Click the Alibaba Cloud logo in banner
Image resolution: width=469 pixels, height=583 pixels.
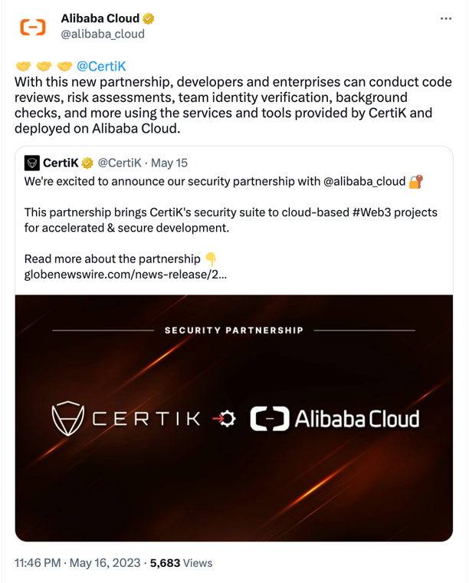(335, 419)
